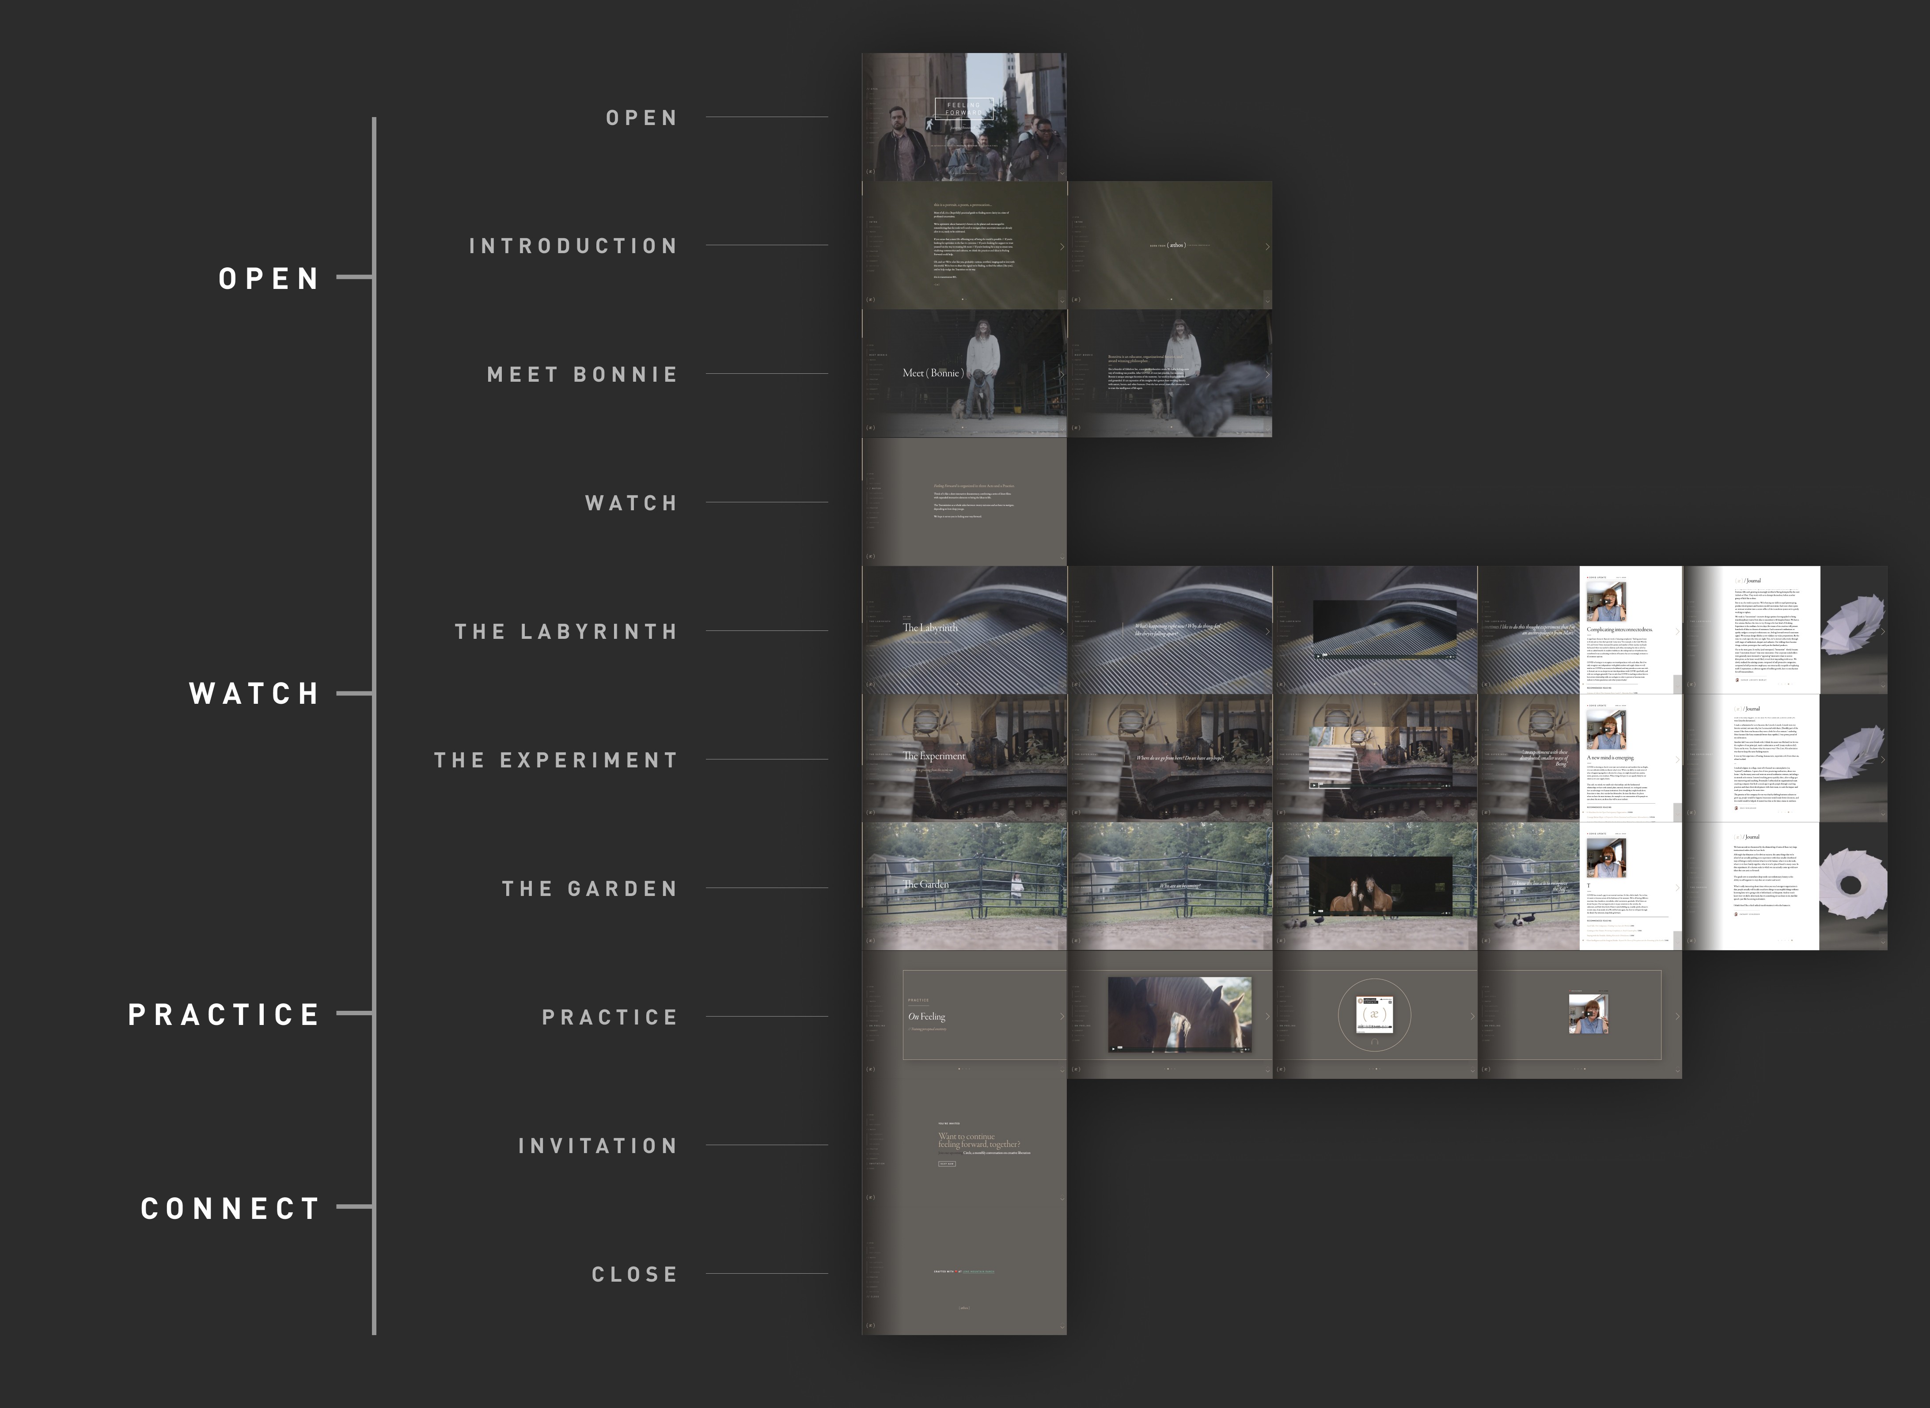Click the PRACTICE section label in the outline
1930x1408 pixels.
pyautogui.click(x=224, y=1014)
